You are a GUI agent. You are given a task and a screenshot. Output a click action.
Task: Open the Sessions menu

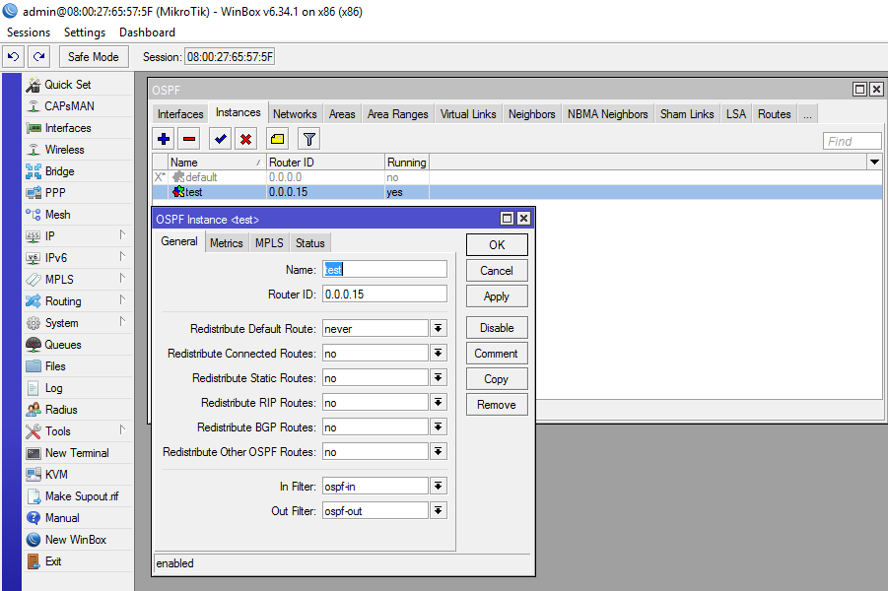coord(29,33)
